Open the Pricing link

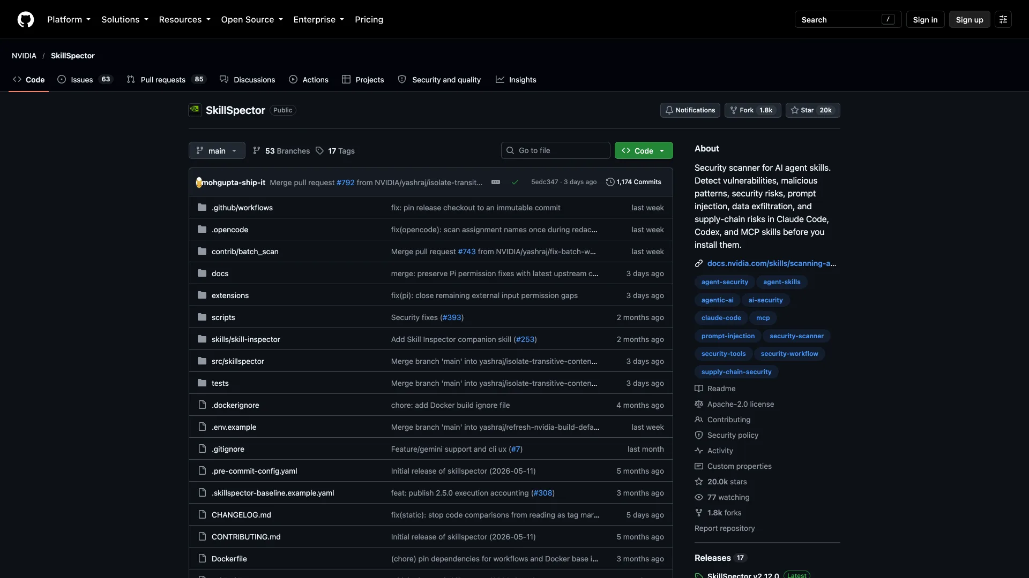click(369, 20)
